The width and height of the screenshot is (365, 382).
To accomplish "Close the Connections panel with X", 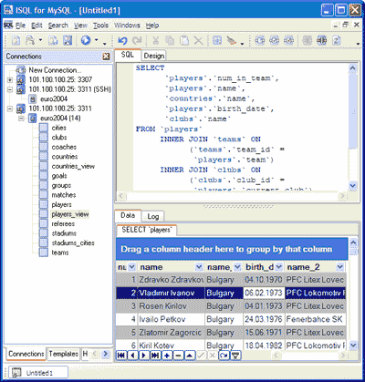I will tap(106, 57).
